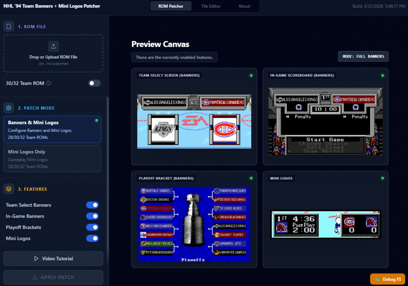Click the bug icon on Debug FS
Viewport: 408px width, 286px height.
(x=377, y=279)
